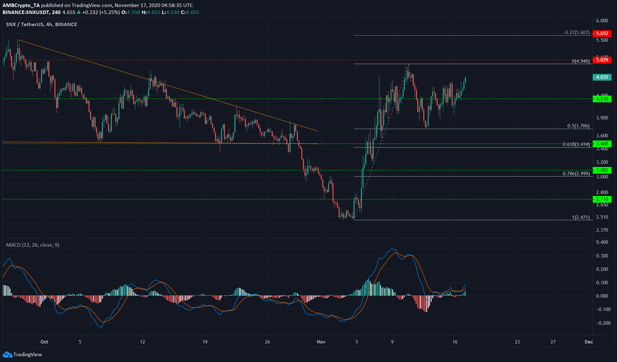Click the +0.232 (+5.25%) change value
617x362 pixels.
tap(101, 12)
